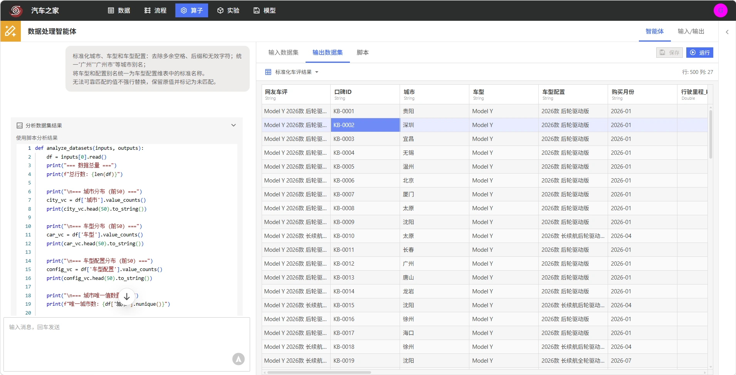Click the table icon beside 标准化车评结果
The height and width of the screenshot is (375, 736).
tap(268, 72)
